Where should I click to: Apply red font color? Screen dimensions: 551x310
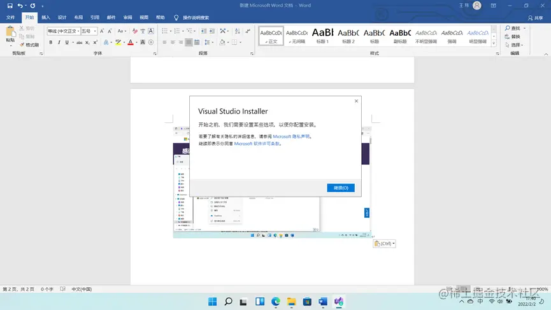[131, 43]
